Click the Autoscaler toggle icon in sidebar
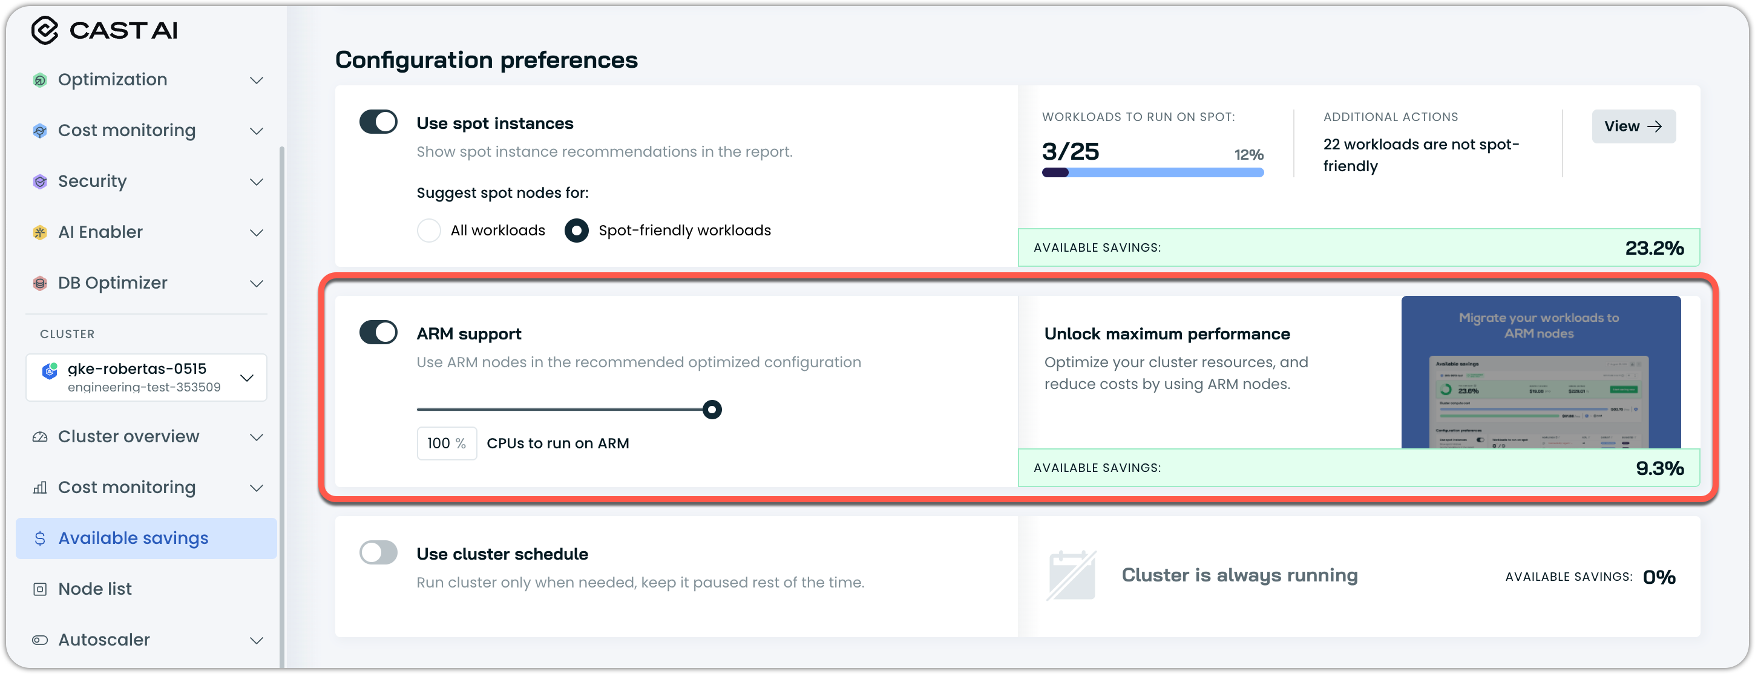Screen dimensions: 1755x674 click(x=40, y=640)
